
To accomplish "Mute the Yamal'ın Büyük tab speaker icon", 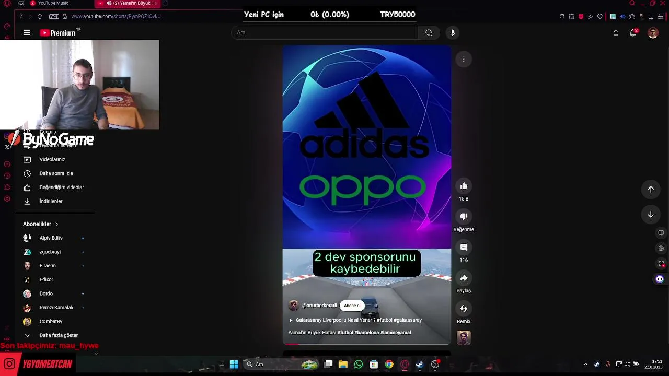I will point(109,3).
